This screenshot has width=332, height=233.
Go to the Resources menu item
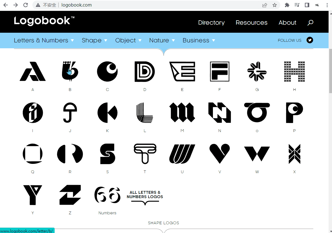(252, 22)
